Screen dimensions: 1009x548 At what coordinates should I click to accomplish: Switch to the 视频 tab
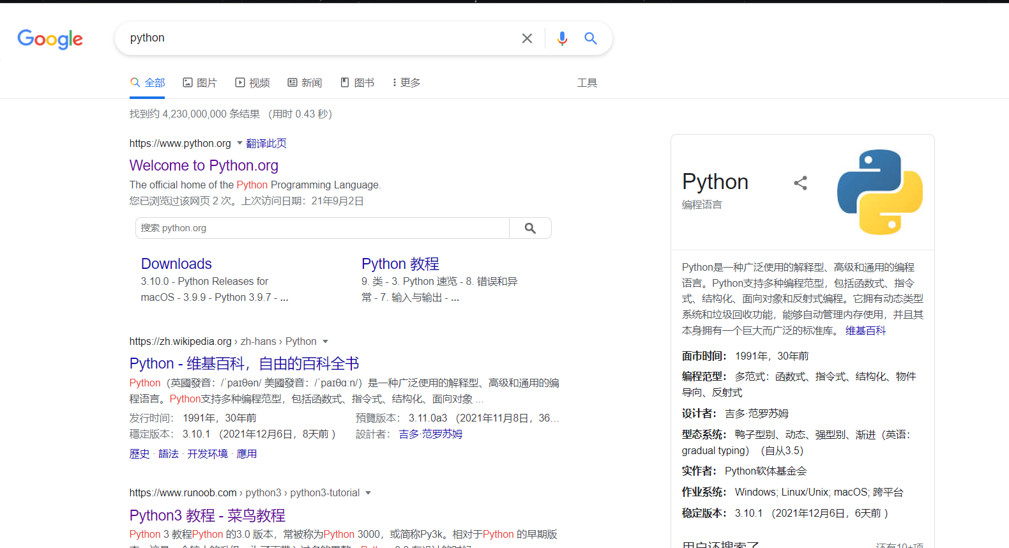pyautogui.click(x=252, y=83)
